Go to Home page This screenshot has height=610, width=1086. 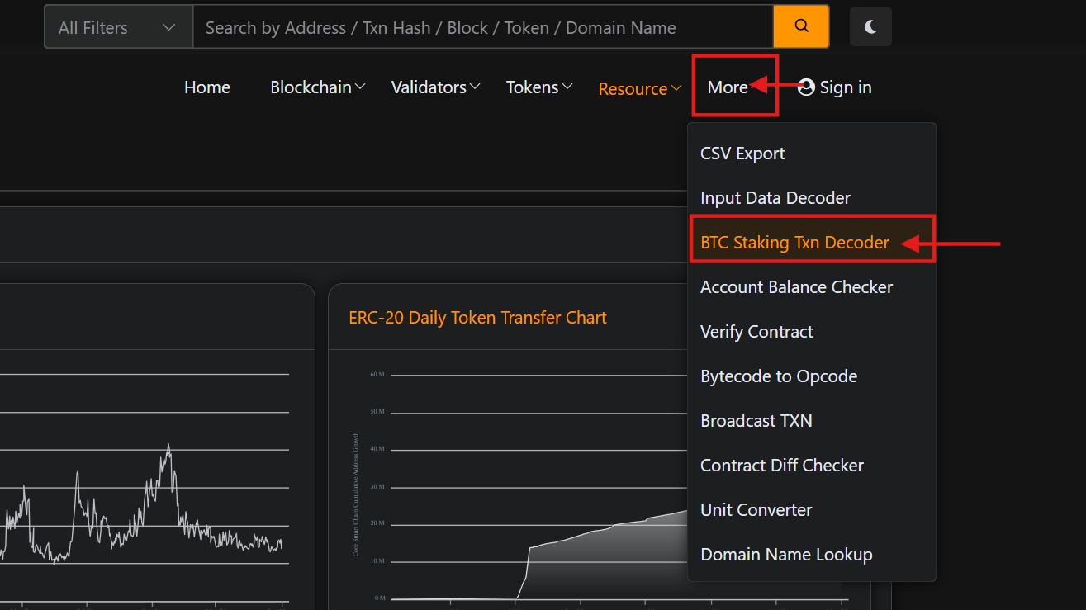pos(207,87)
